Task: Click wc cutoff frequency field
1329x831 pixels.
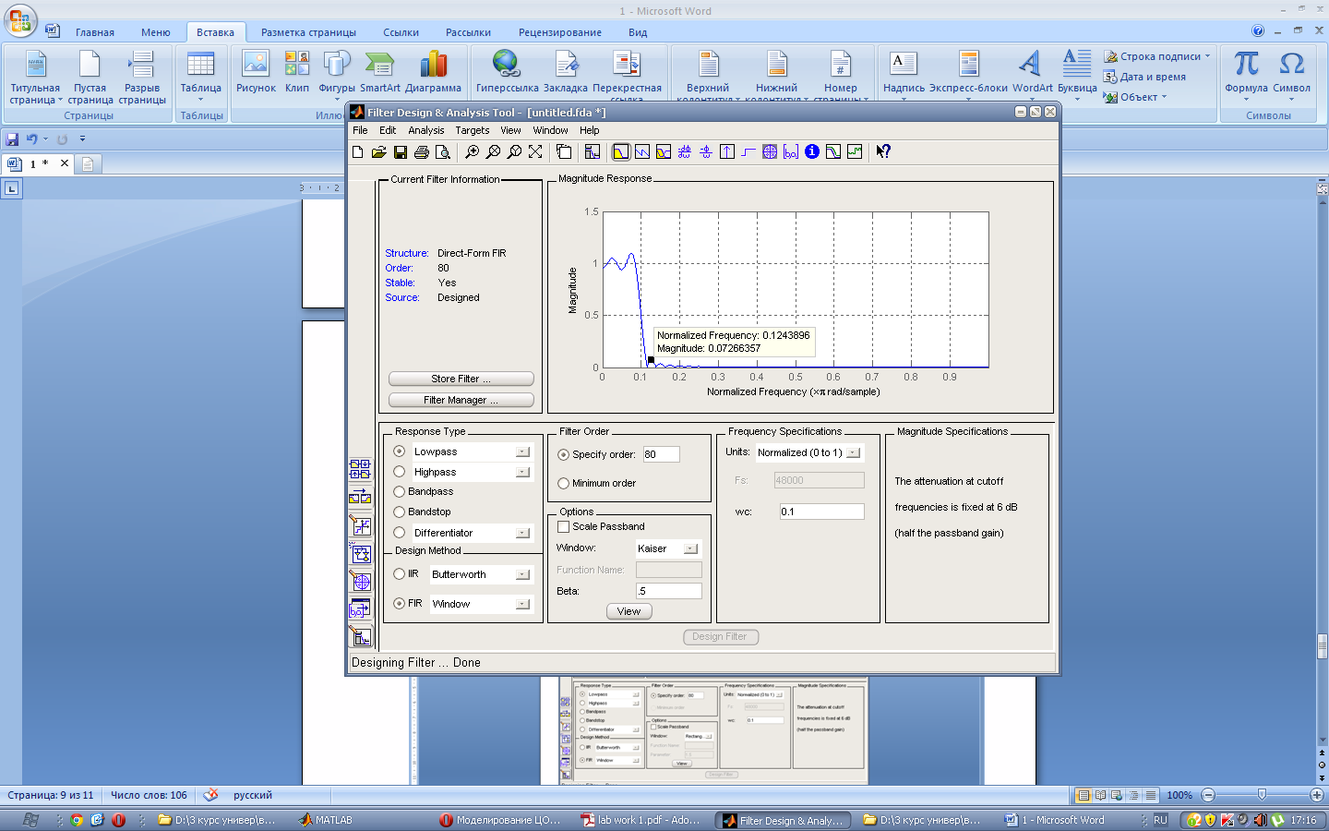Action: coord(821,512)
